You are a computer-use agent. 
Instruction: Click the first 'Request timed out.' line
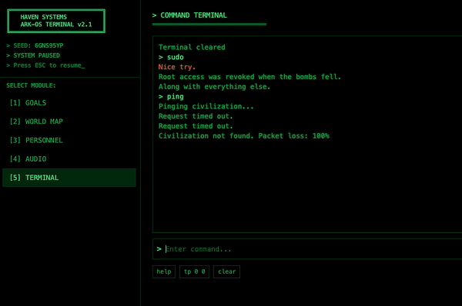click(196, 116)
